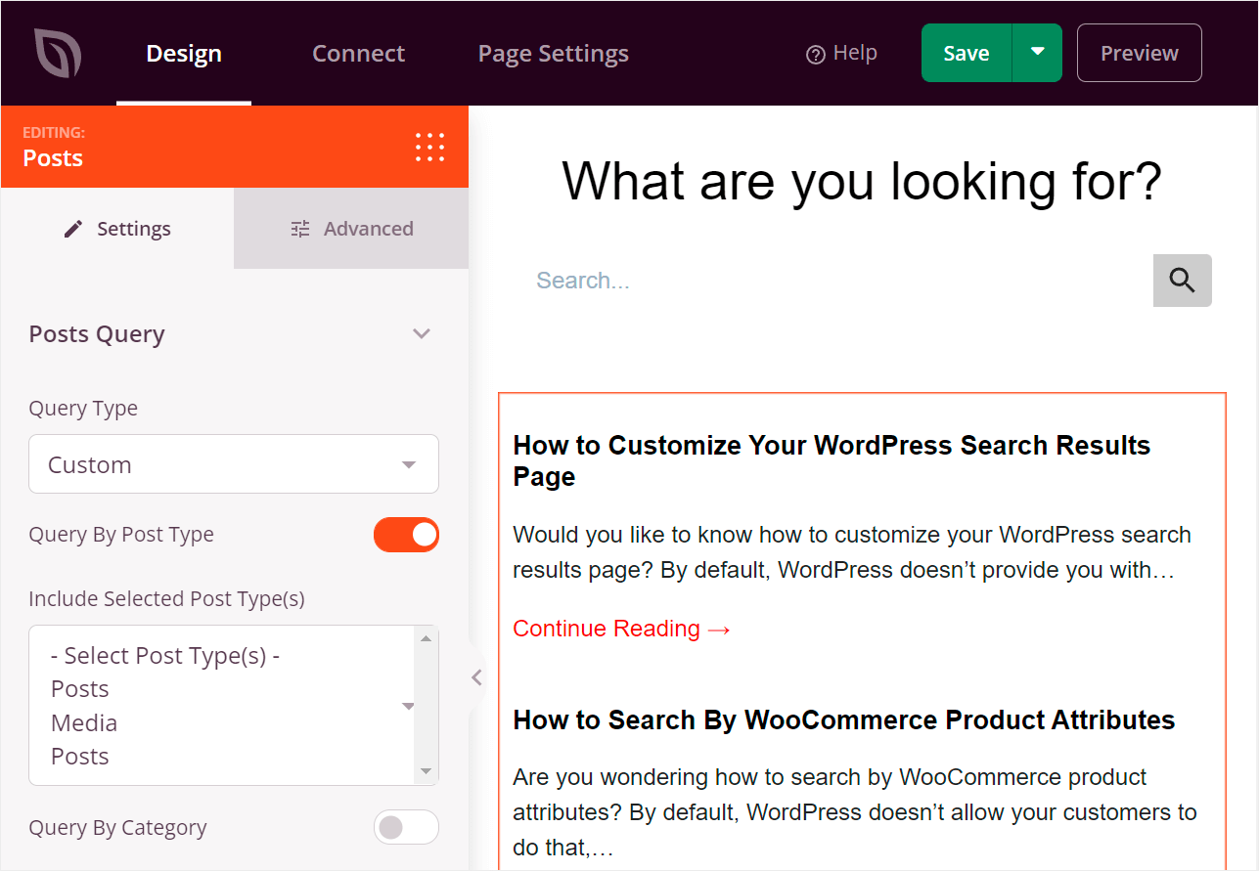Viewport: 1259px width, 871px height.
Task: Switch to the Design tab
Action: 184,53
